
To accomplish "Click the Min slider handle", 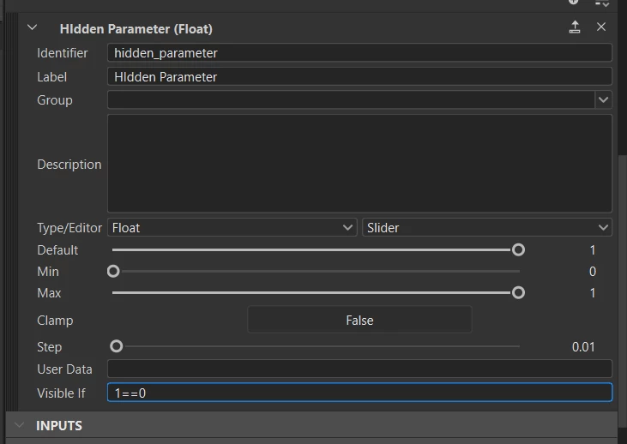I will [x=113, y=272].
